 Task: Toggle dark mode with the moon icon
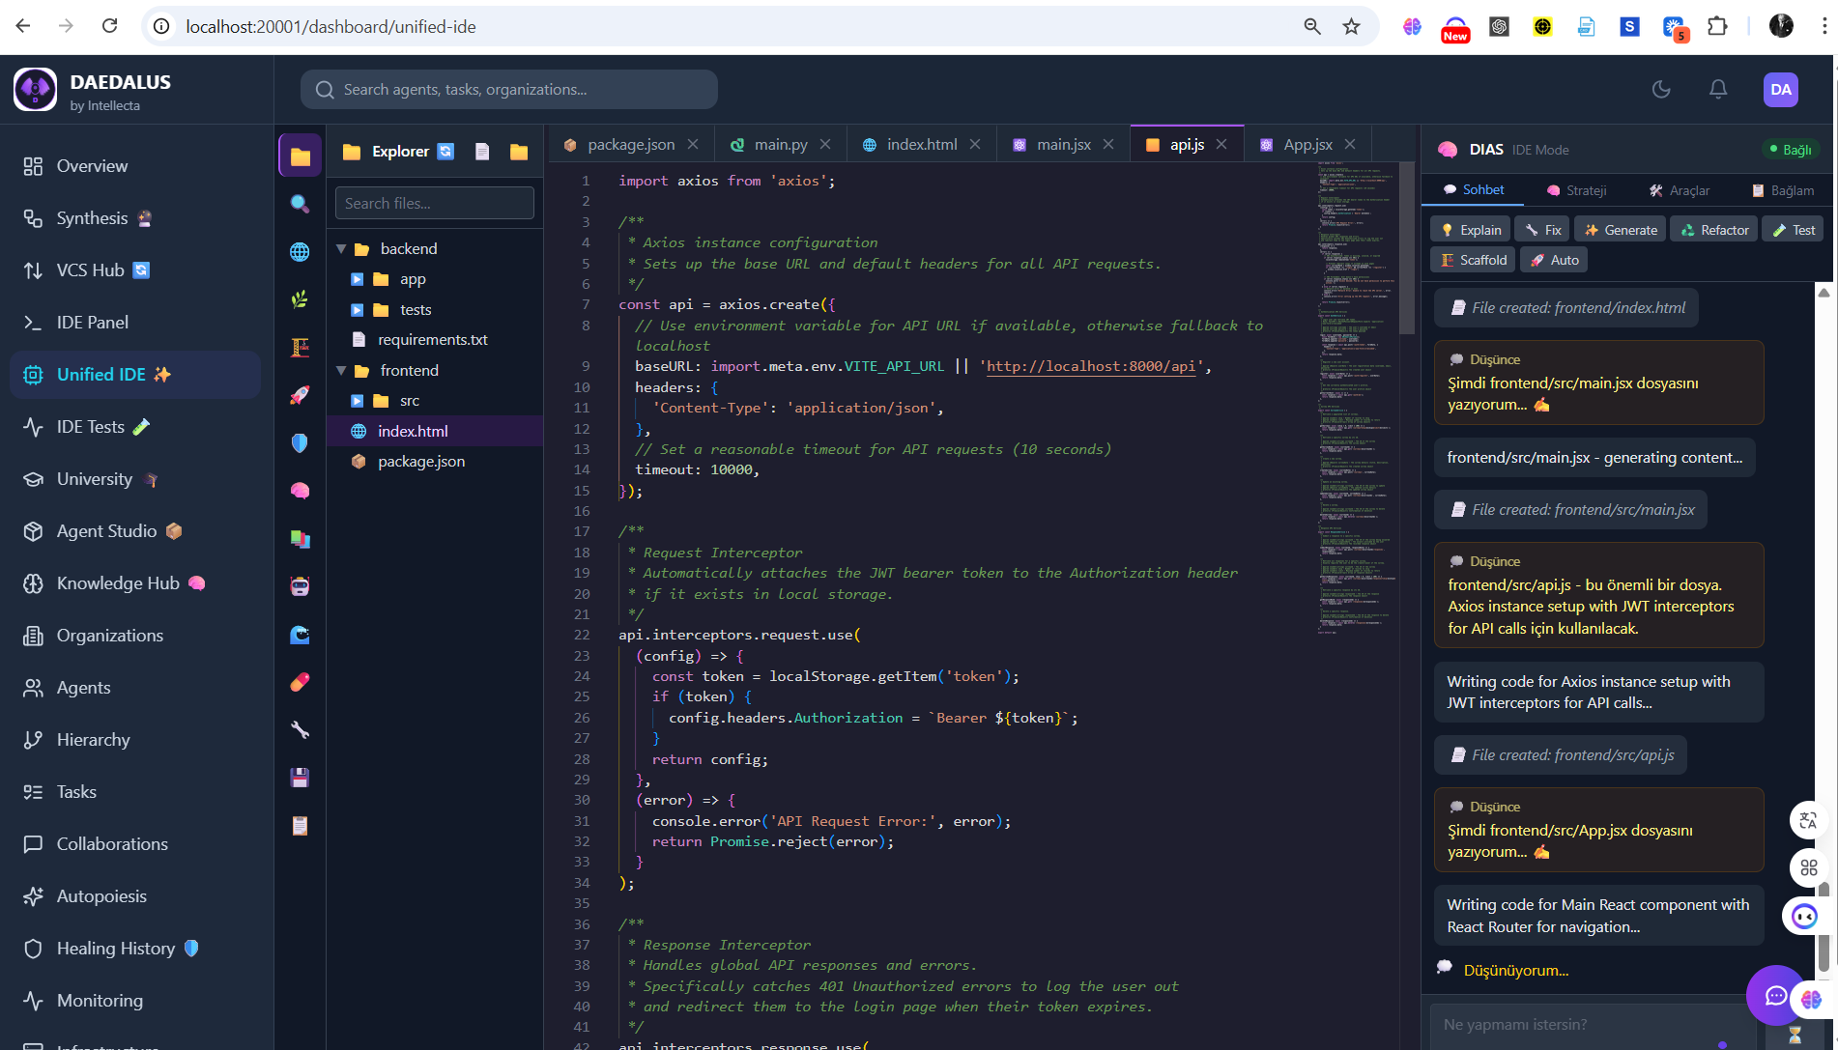pyautogui.click(x=1661, y=90)
